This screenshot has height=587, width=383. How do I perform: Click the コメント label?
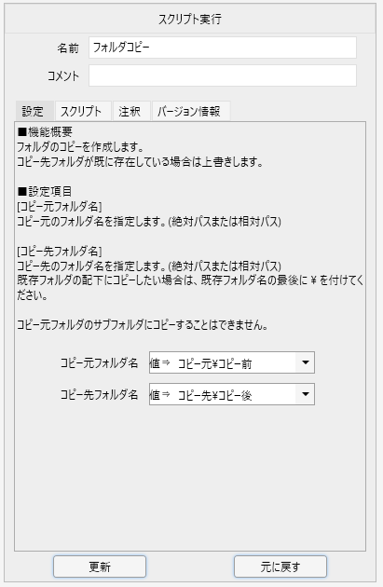[x=63, y=76]
